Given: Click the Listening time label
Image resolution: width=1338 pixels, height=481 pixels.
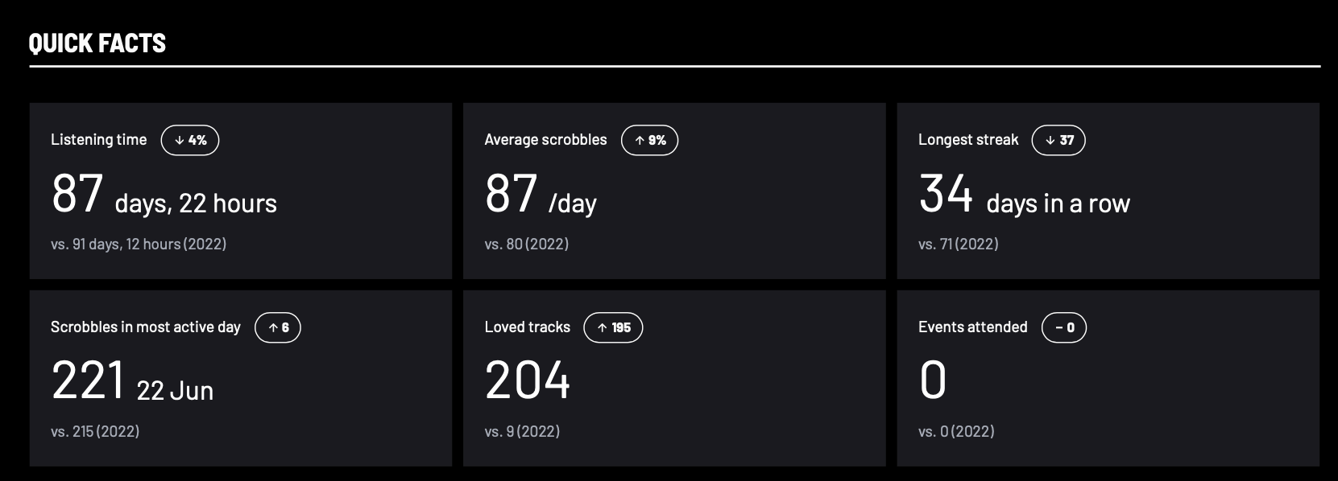Looking at the screenshot, I should [99, 140].
